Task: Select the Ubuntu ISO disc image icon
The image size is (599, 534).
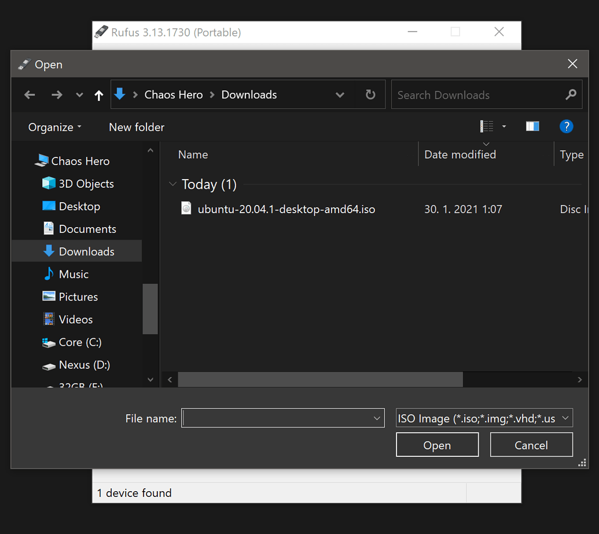Action: [x=186, y=208]
